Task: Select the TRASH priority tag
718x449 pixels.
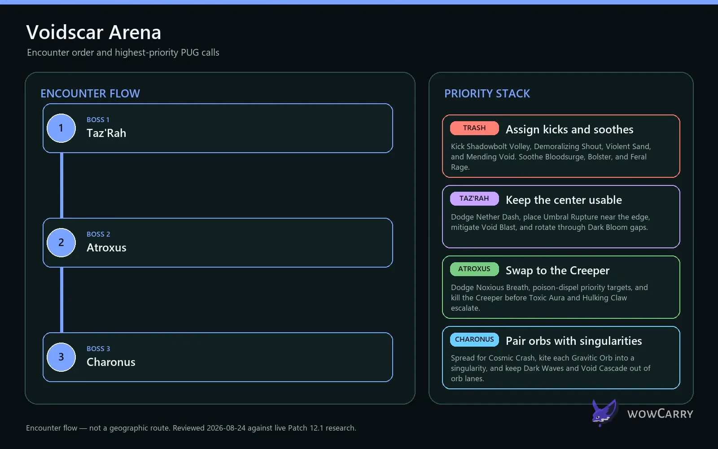Action: click(x=474, y=128)
